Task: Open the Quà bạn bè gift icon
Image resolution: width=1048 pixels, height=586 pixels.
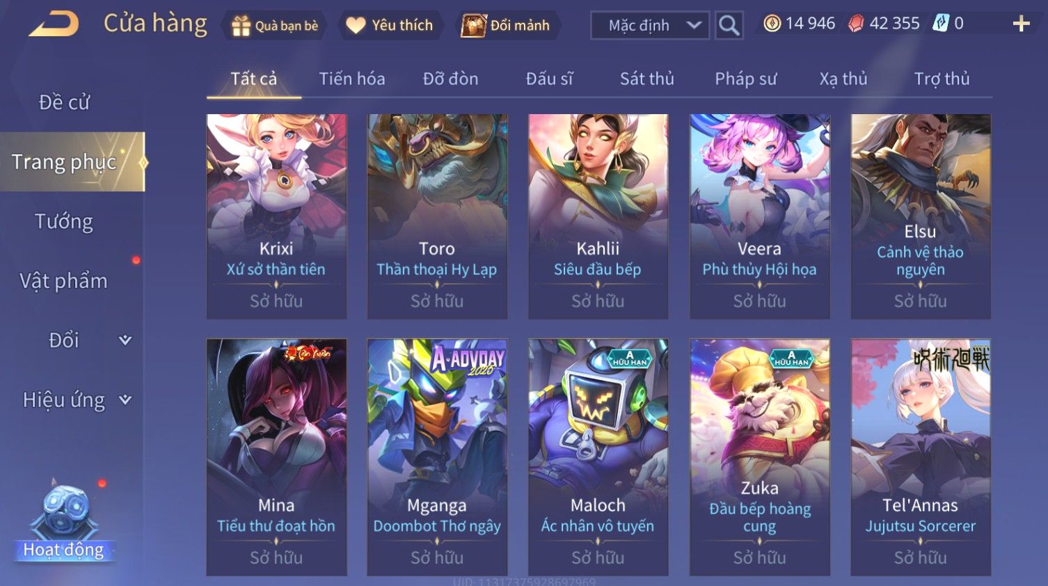Action: tap(241, 26)
